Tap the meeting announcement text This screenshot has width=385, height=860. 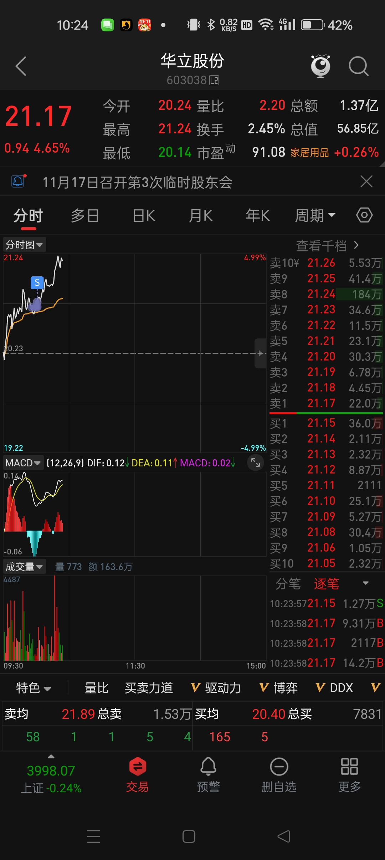pyautogui.click(x=138, y=182)
